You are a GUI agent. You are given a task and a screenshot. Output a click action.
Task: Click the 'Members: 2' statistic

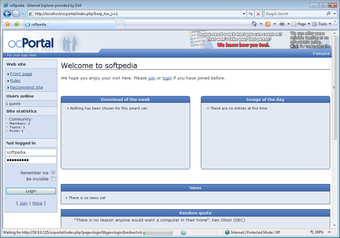(20, 123)
